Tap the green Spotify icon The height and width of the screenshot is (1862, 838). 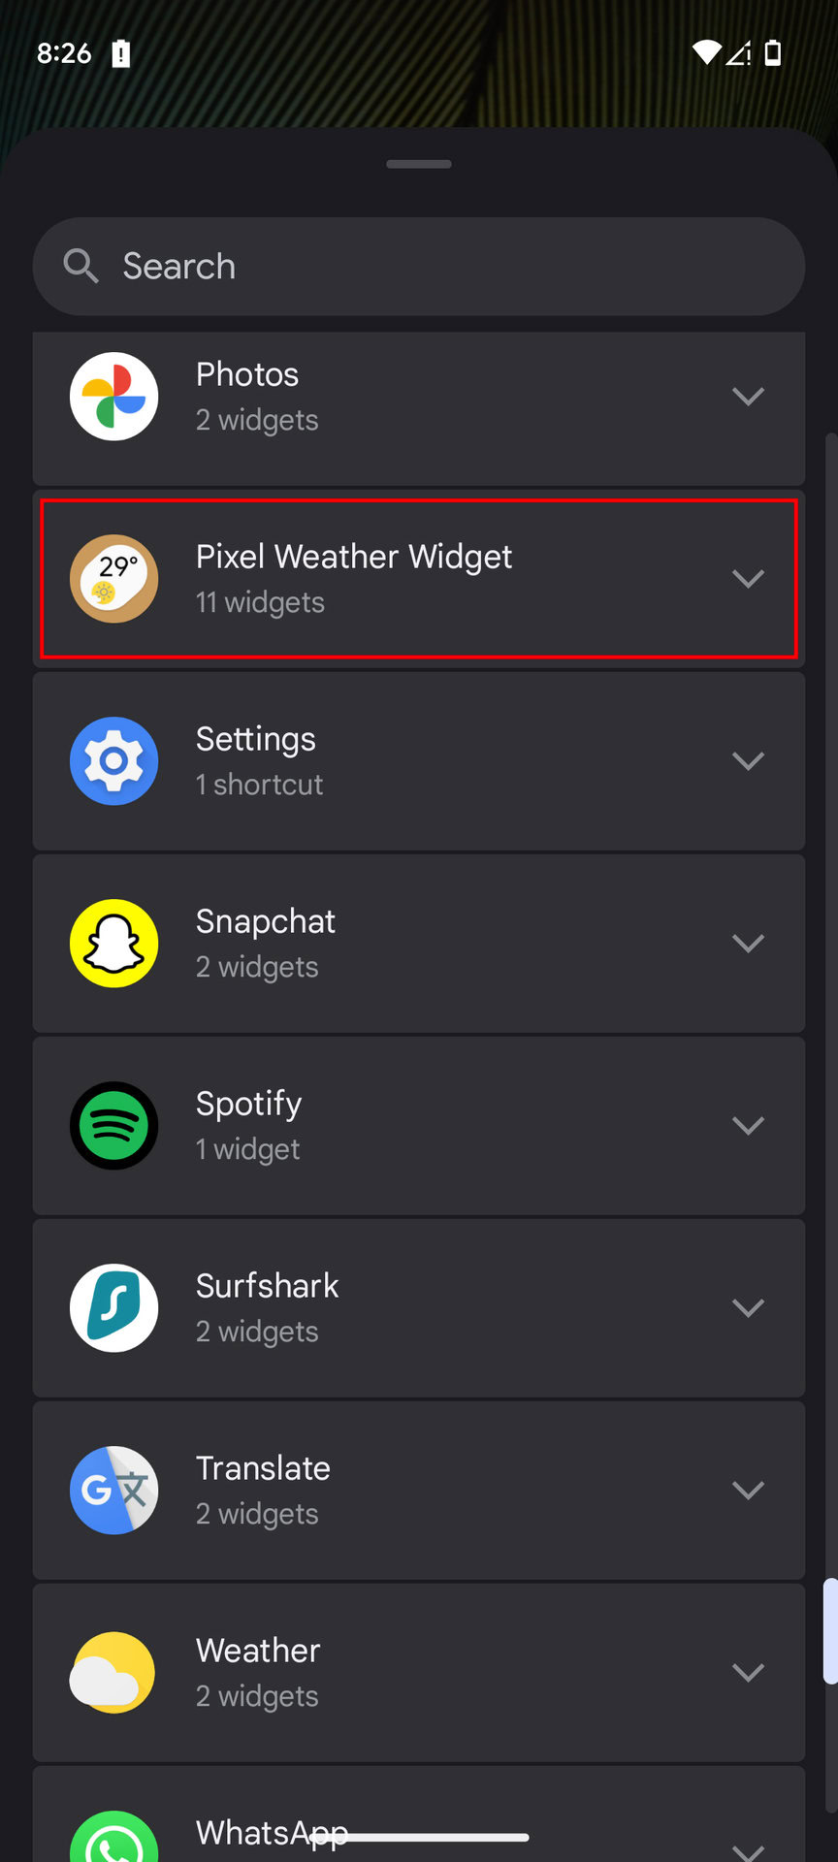point(114,1126)
